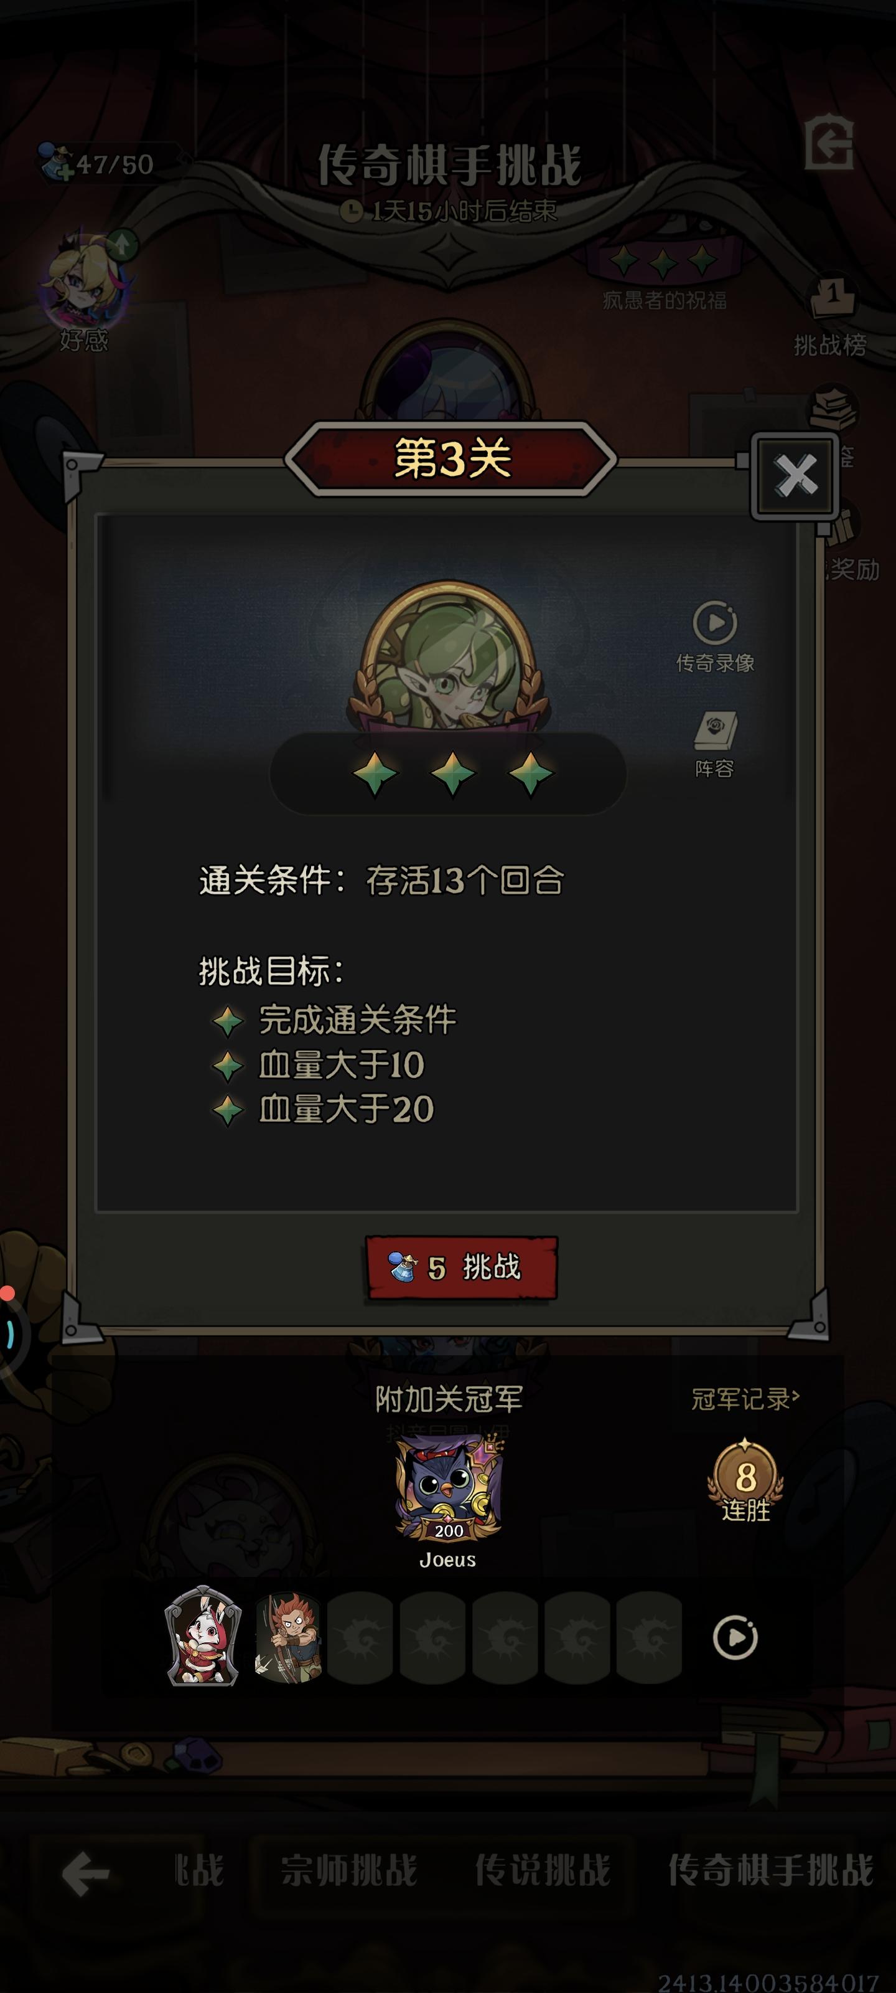Play the 传奇录像 replay
Screen dimensions: 896x1993
(714, 636)
